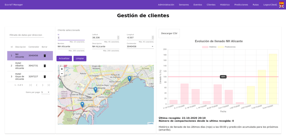
Task: Delete the NH Alicante client row
Action: (x=45, y=56)
